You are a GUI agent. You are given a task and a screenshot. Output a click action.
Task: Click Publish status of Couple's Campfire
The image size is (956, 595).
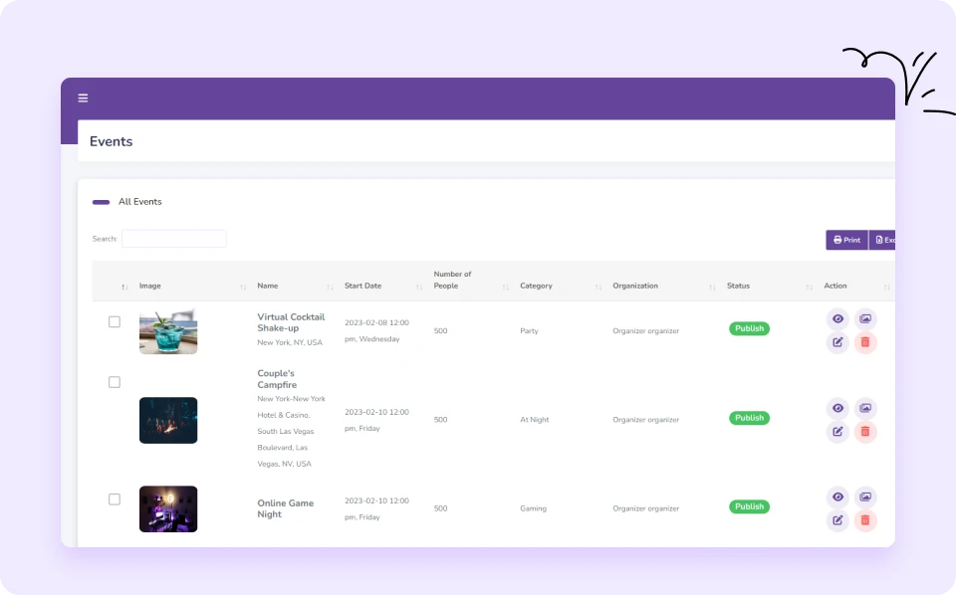click(749, 418)
